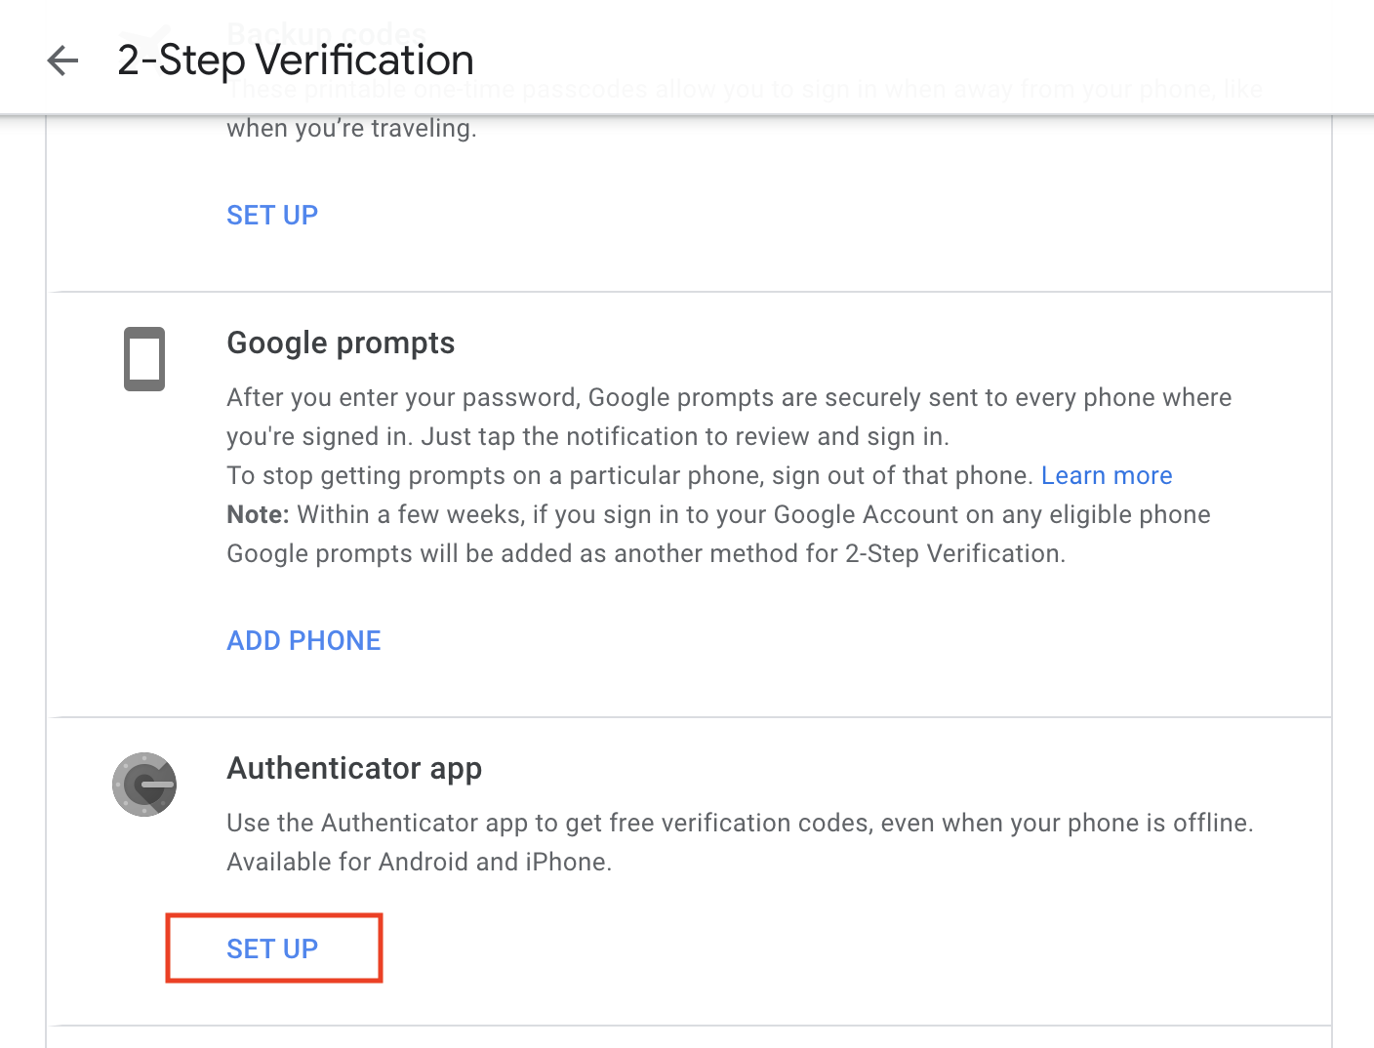Viewport: 1374px width, 1048px height.
Task: Click the 2-Step Verification page title
Action: point(296,60)
